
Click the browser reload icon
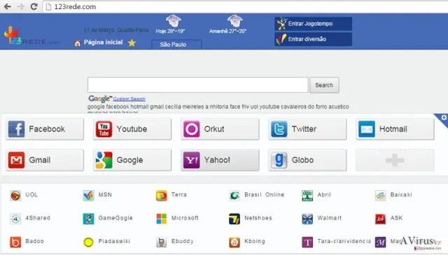[x=34, y=6]
